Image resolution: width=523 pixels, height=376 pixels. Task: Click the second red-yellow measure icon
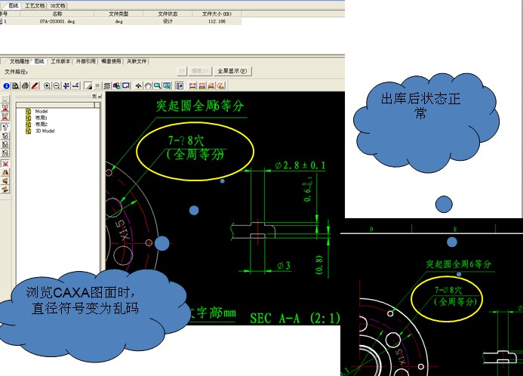coord(202,86)
